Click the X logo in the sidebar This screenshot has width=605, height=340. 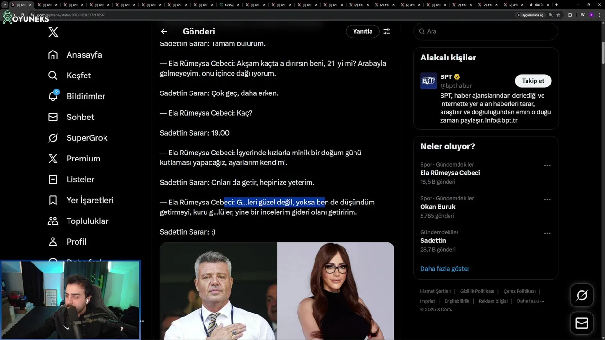53,32
